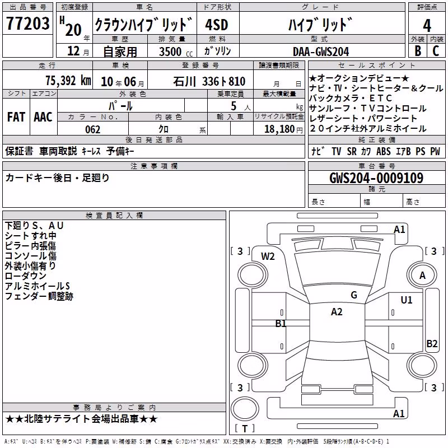Image resolution: width=448 pixels, height=448 pixels.
Task: Click the W2 mark on the car diagram
Action: pos(268,256)
